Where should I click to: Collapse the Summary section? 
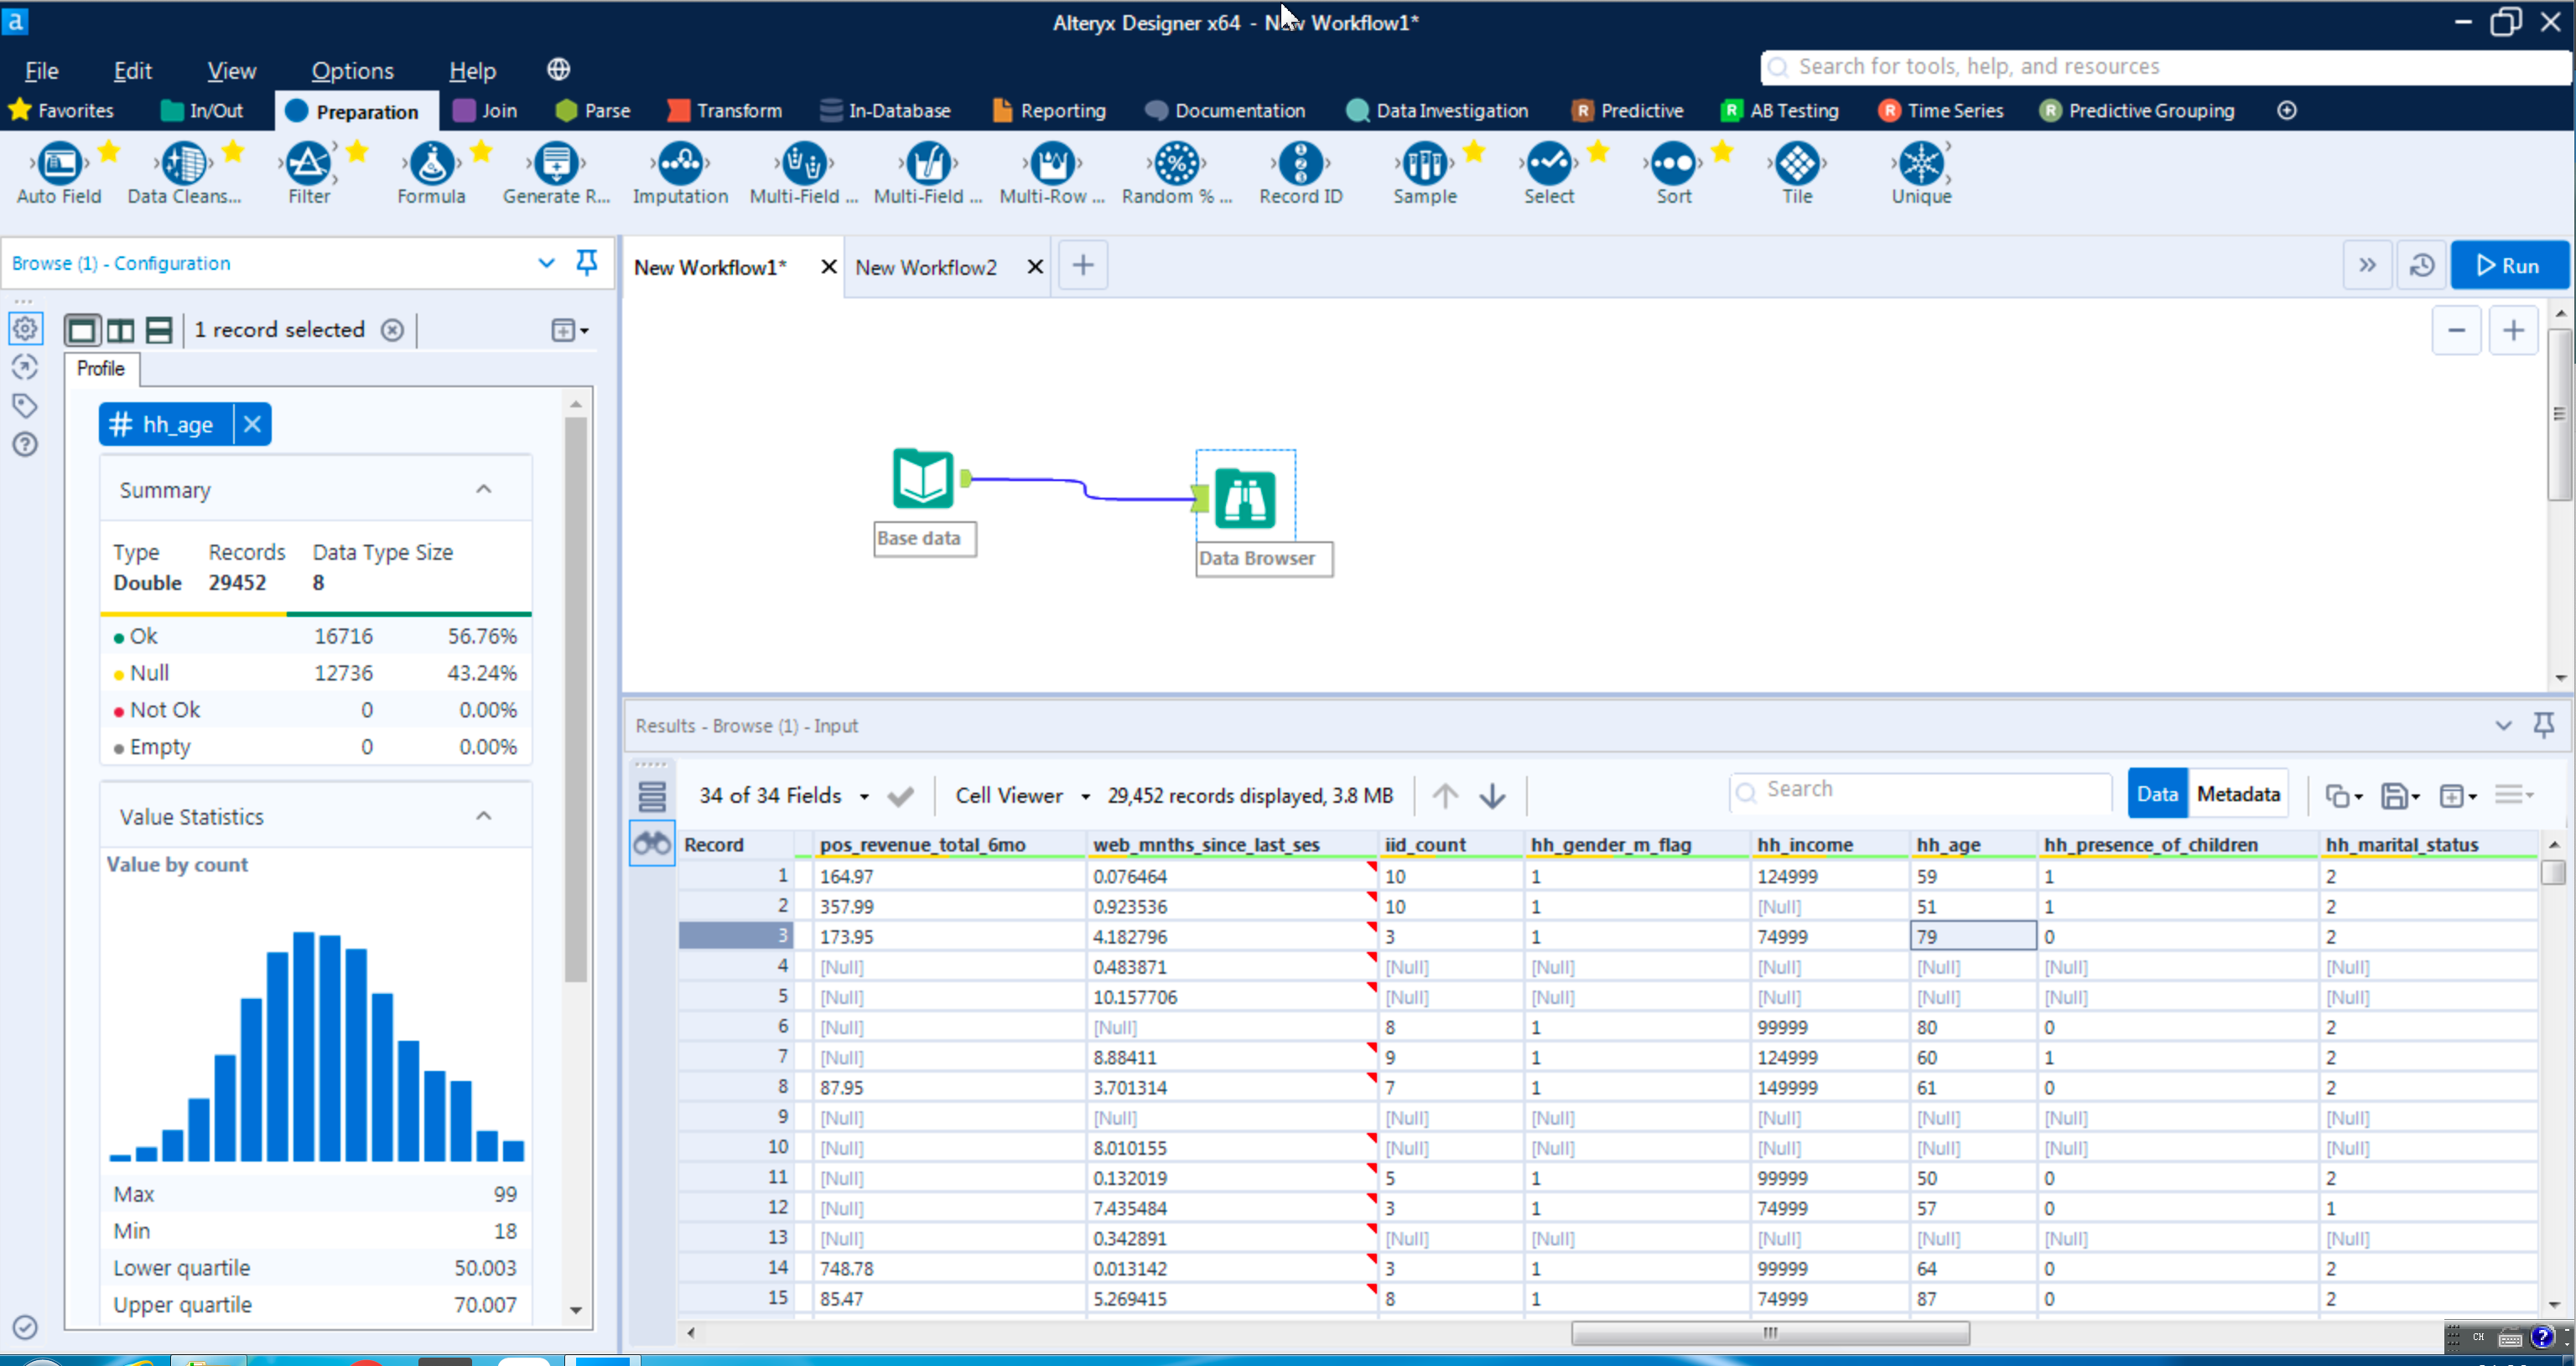point(483,489)
